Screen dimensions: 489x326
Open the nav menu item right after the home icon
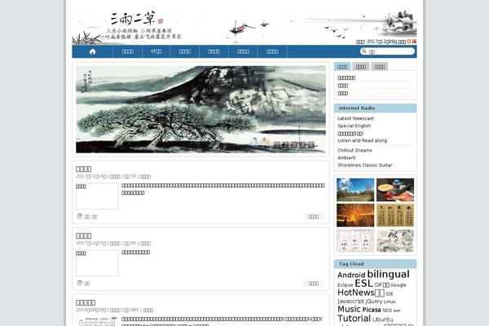click(x=128, y=51)
